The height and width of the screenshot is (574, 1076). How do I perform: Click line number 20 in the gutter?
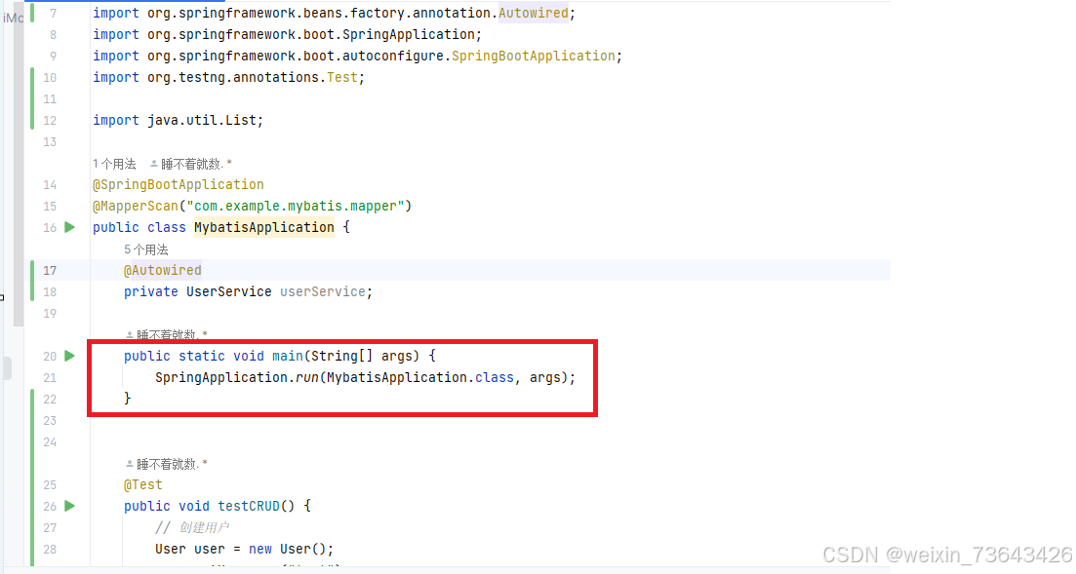(x=50, y=356)
